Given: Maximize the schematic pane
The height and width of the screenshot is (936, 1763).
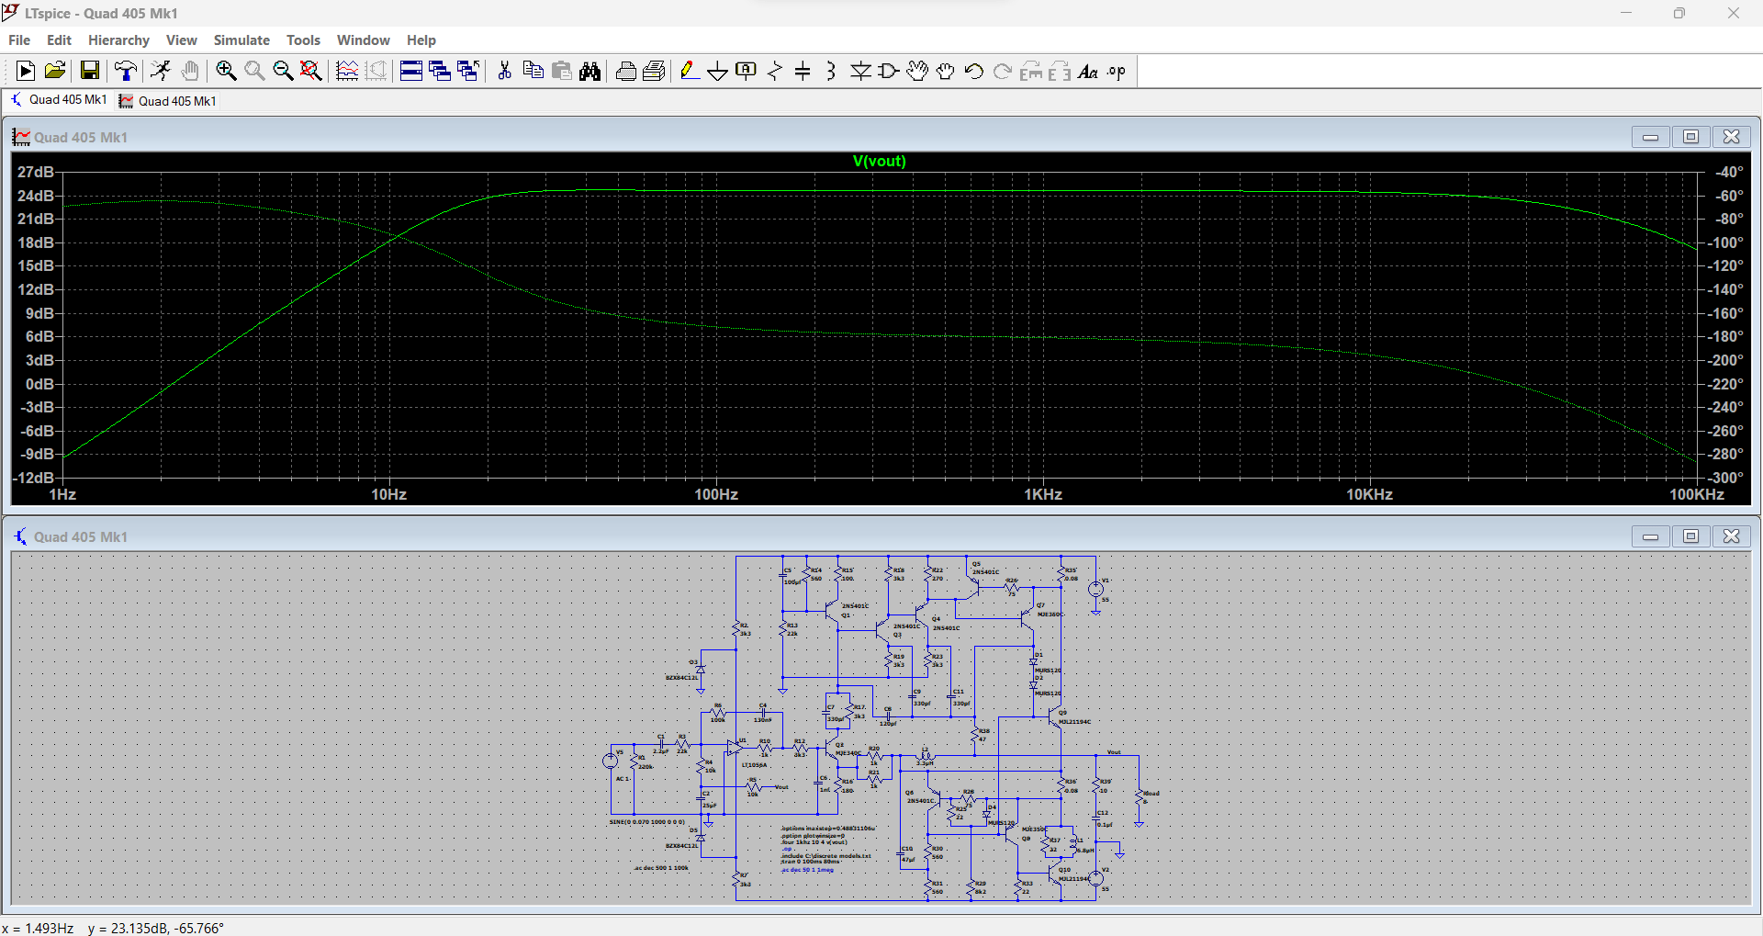Looking at the screenshot, I should (x=1690, y=536).
